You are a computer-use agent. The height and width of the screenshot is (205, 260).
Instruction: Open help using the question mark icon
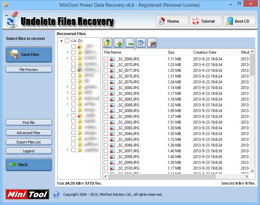coord(56,194)
